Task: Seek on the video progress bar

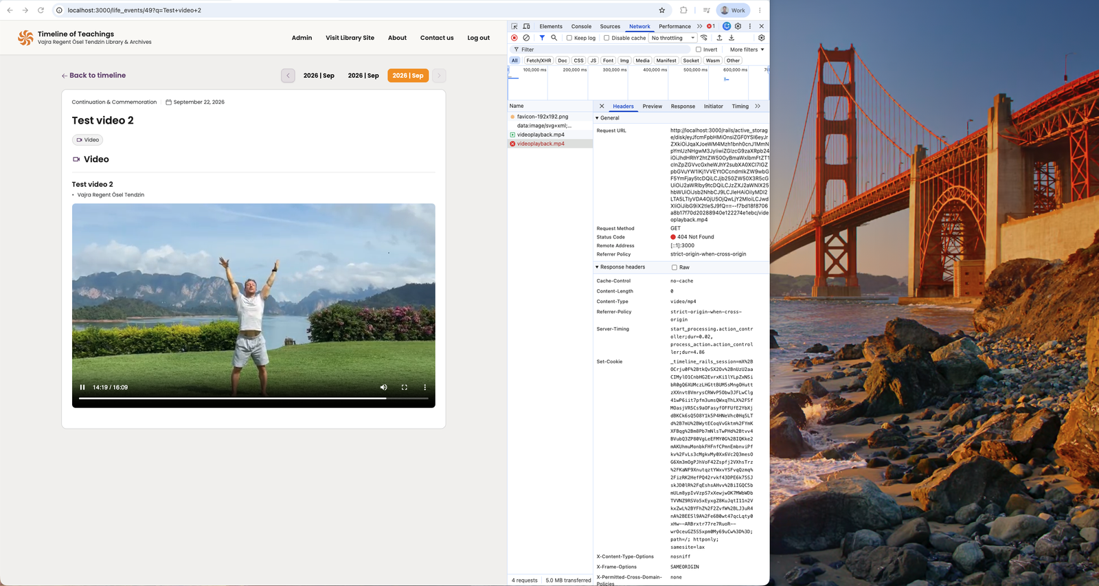Action: [253, 398]
